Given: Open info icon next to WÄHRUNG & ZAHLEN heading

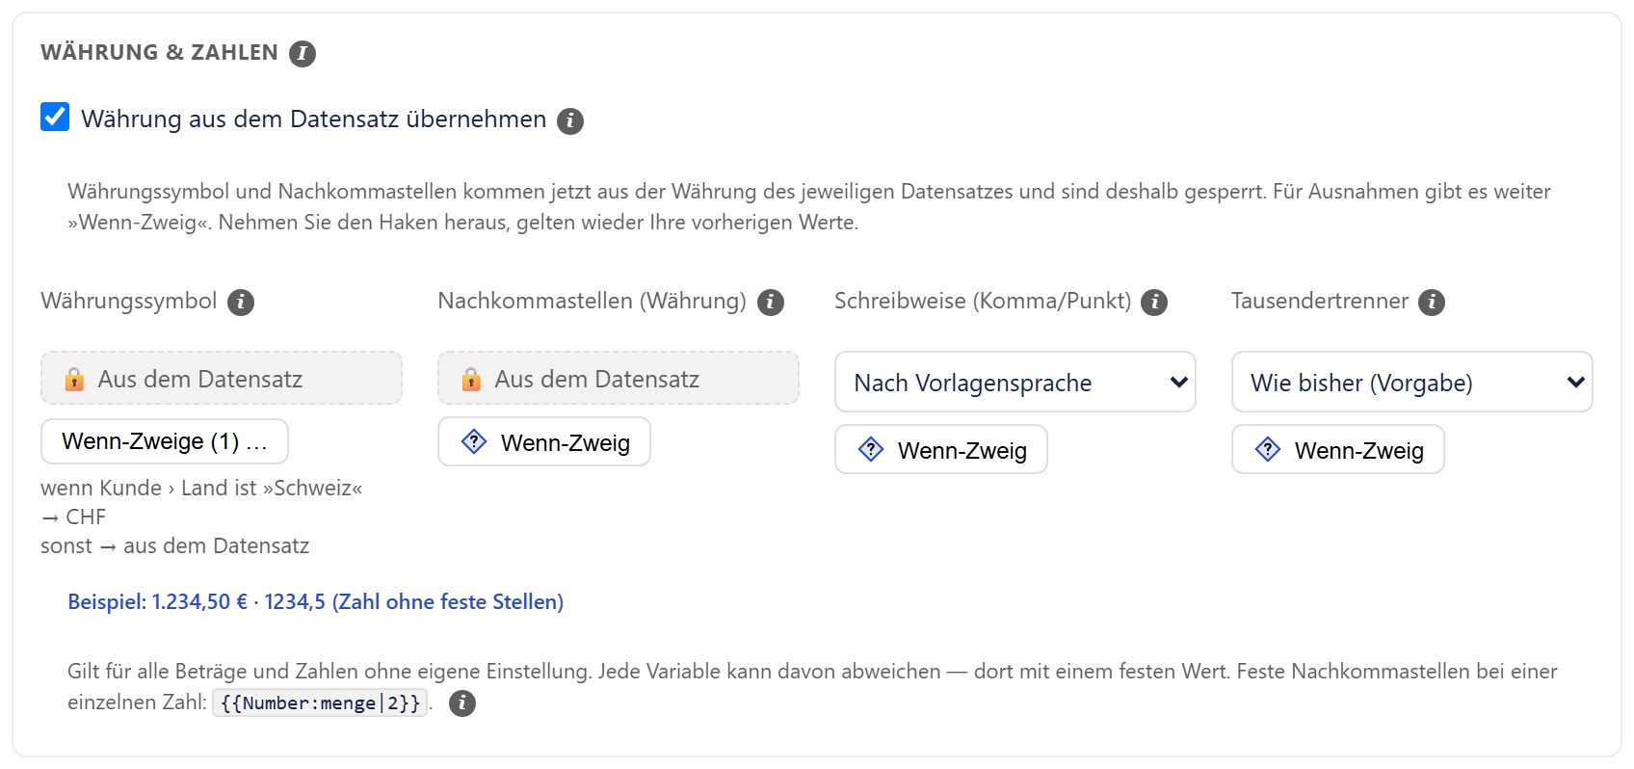Looking at the screenshot, I should 303,54.
